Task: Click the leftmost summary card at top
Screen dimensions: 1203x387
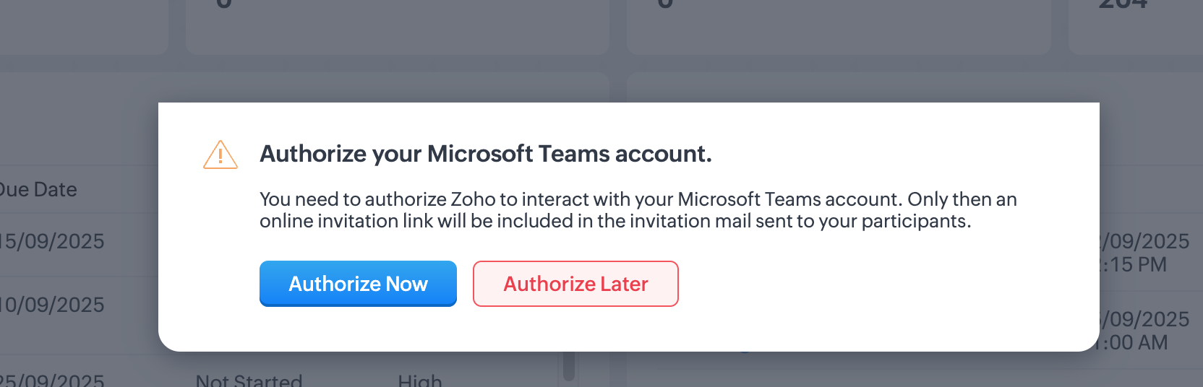Action: (x=83, y=25)
